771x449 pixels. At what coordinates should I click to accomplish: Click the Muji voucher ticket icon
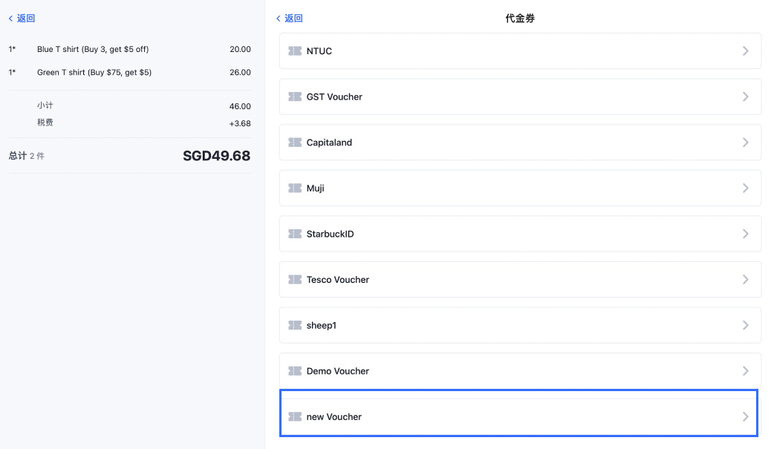(x=295, y=189)
